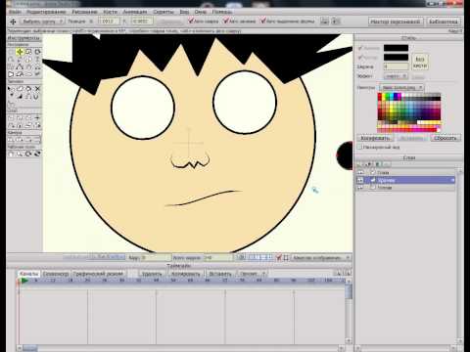Click the Библиотека button
470x352 pixels.
(444, 22)
